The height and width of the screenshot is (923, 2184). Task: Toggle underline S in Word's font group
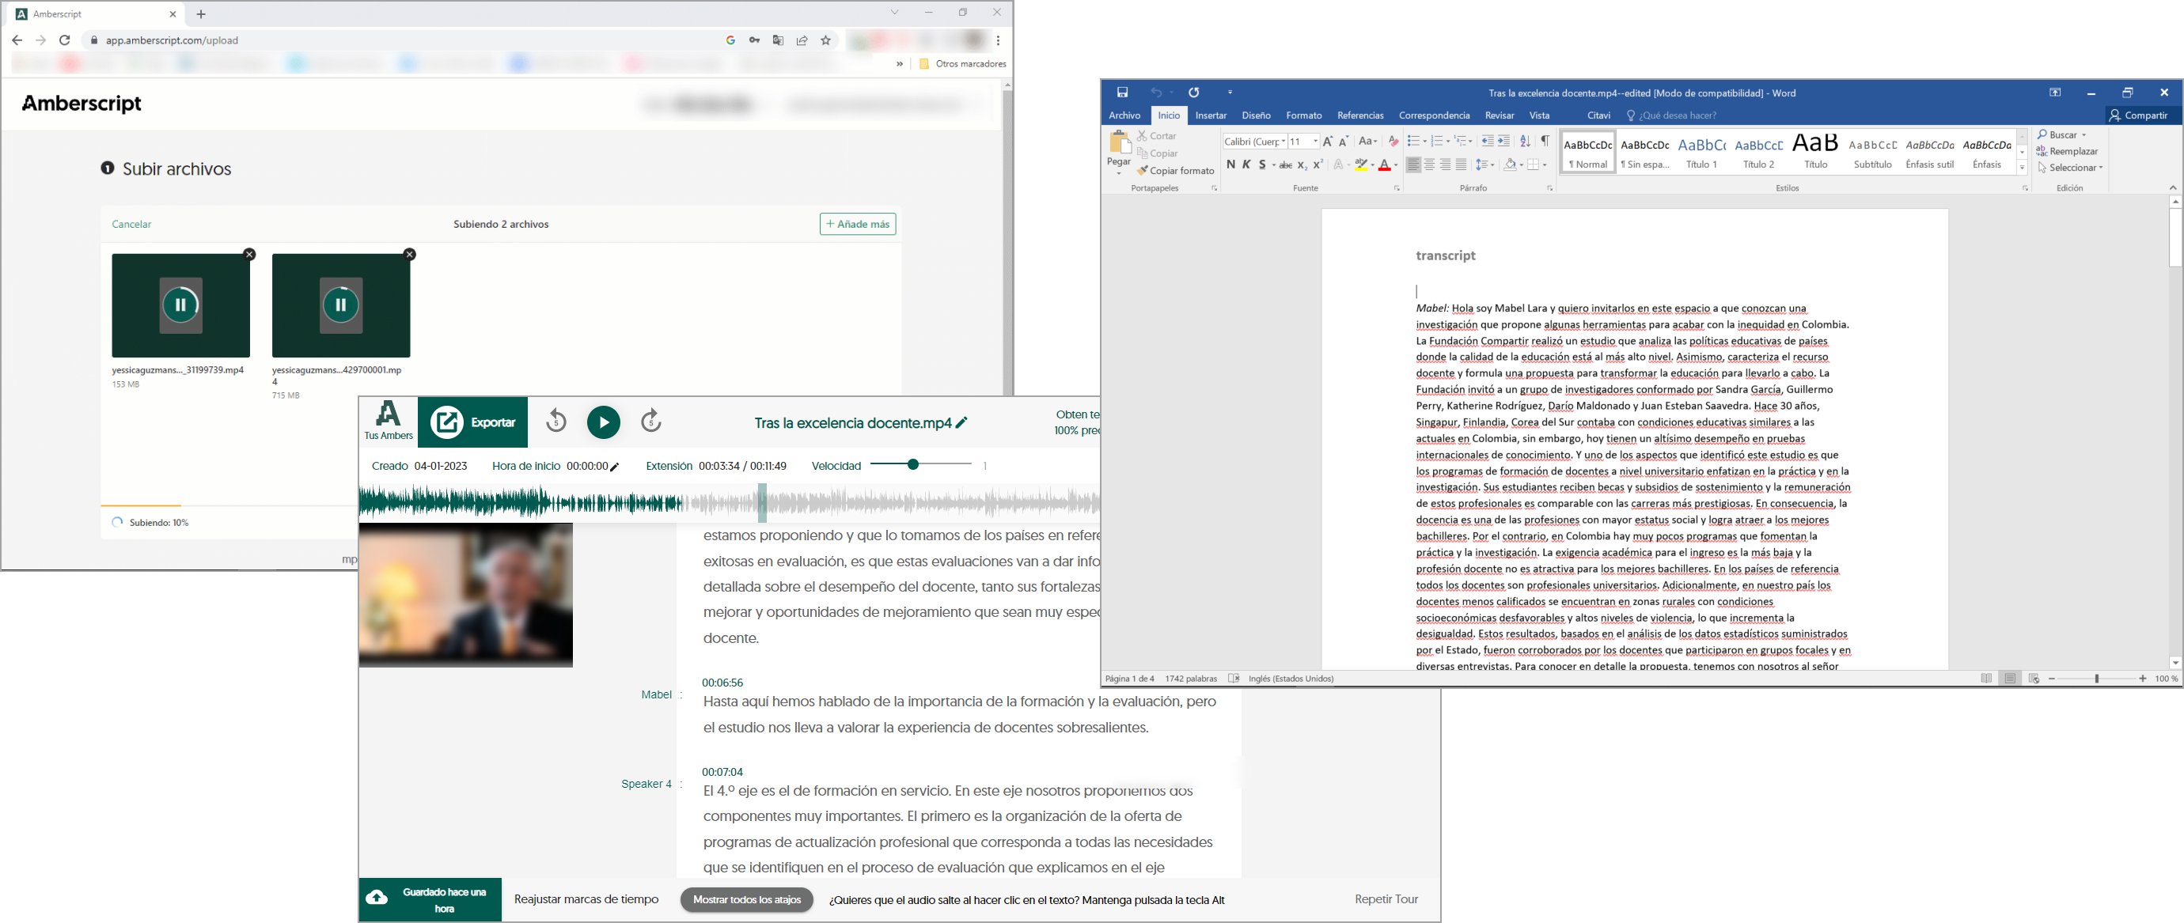(x=1261, y=165)
